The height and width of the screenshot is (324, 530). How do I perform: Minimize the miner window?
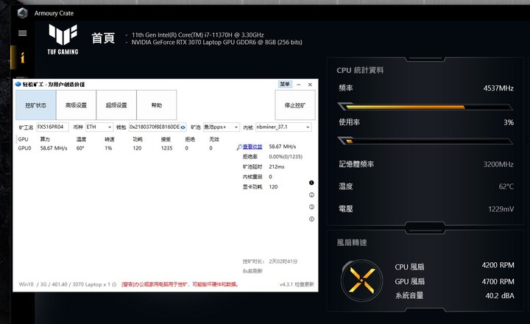(298, 85)
